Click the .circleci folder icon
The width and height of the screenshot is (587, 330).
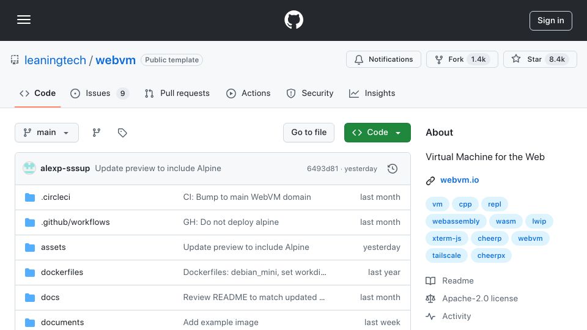(x=30, y=197)
